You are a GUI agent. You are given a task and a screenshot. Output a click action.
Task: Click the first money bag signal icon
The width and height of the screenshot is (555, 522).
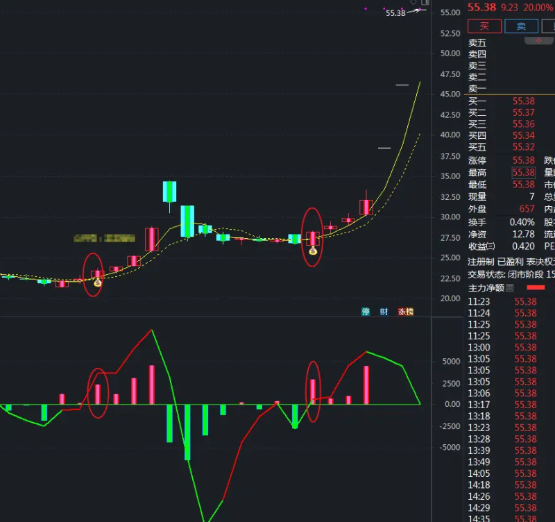pyautogui.click(x=98, y=283)
